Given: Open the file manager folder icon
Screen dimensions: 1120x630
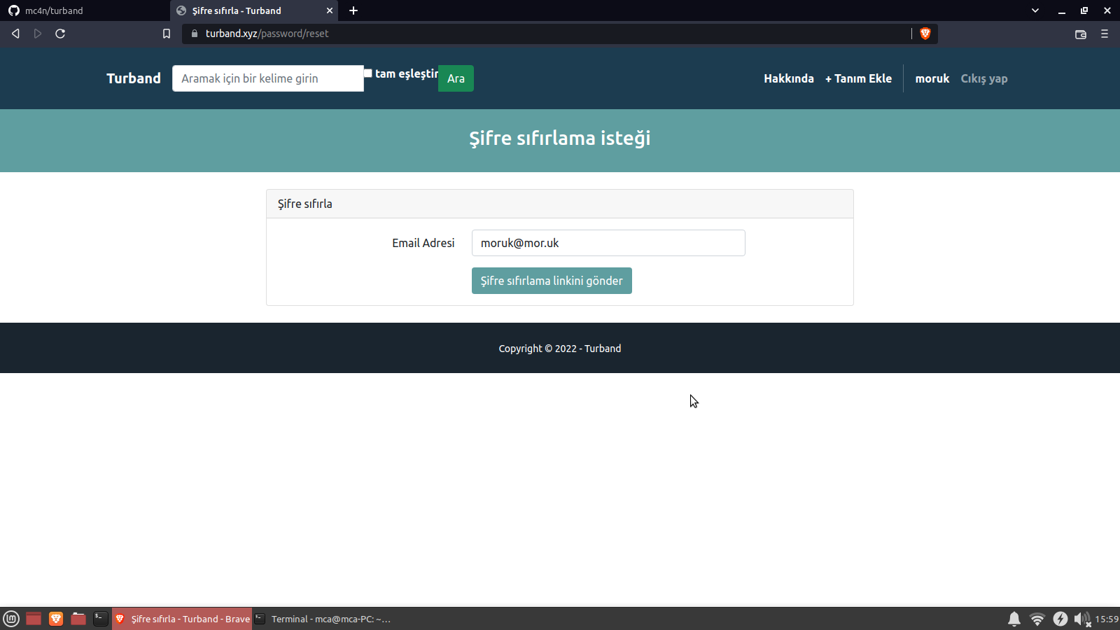Looking at the screenshot, I should click(78, 619).
